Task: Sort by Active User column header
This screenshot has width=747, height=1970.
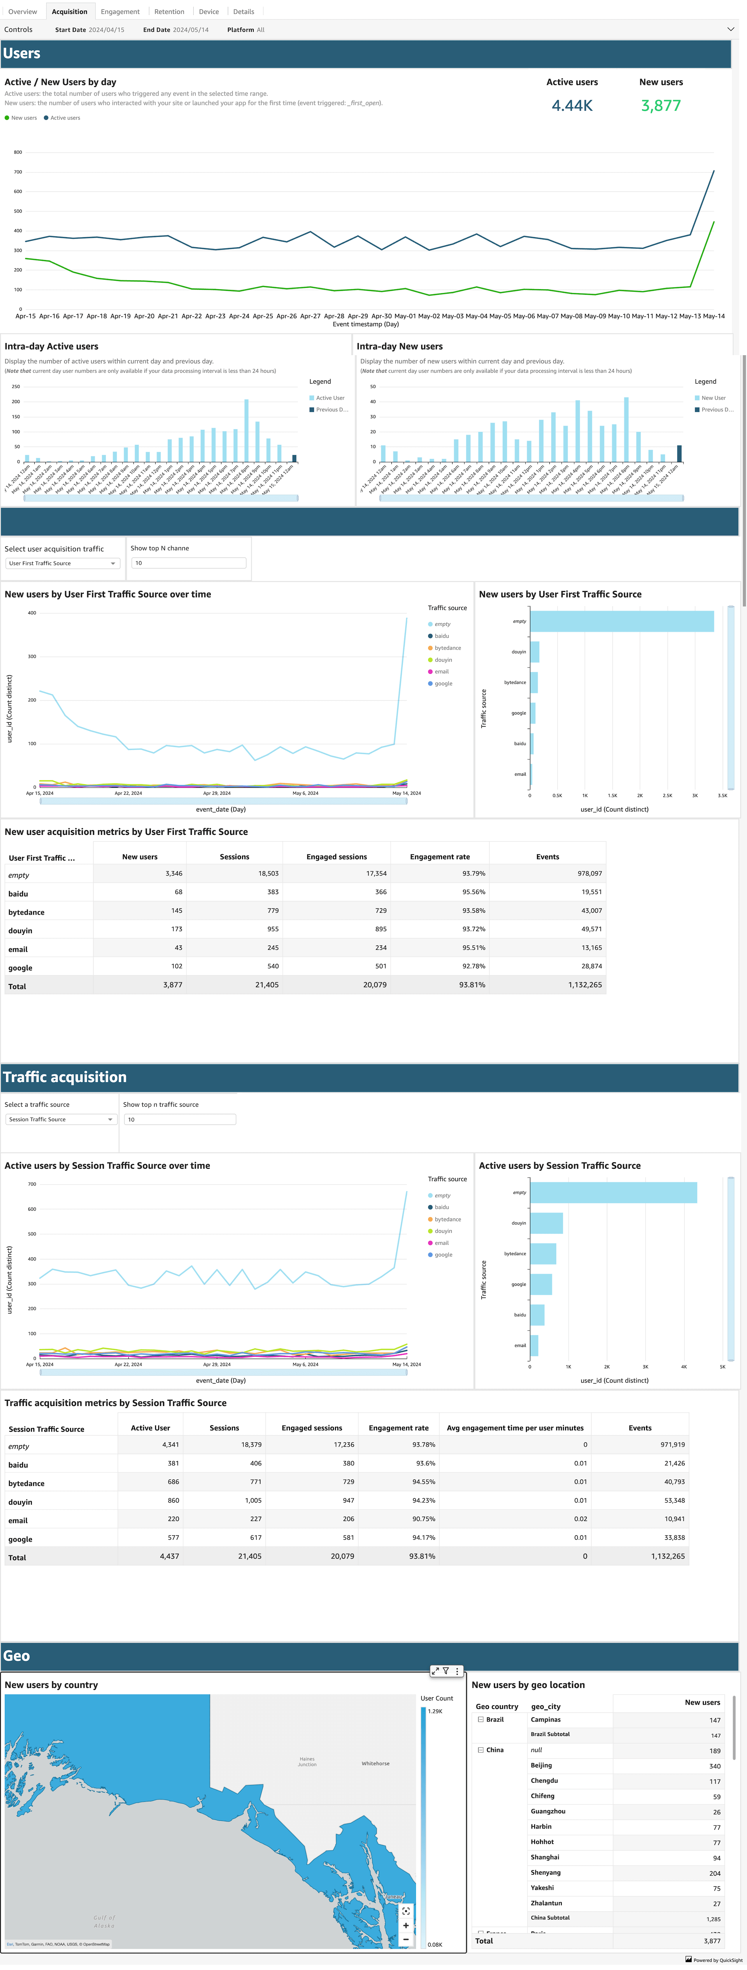Action: pyautogui.click(x=151, y=1428)
